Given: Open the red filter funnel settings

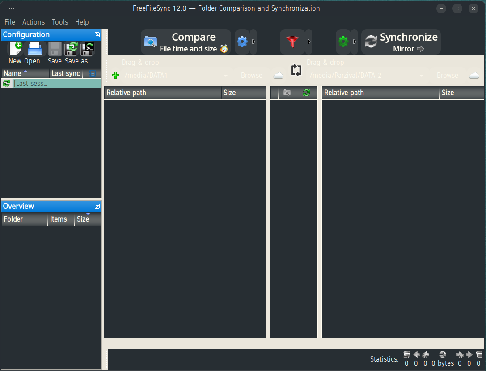Looking at the screenshot, I should pyautogui.click(x=292, y=42).
